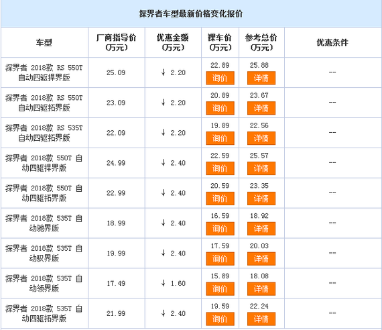Click the 参考总价 column header

click(x=261, y=42)
